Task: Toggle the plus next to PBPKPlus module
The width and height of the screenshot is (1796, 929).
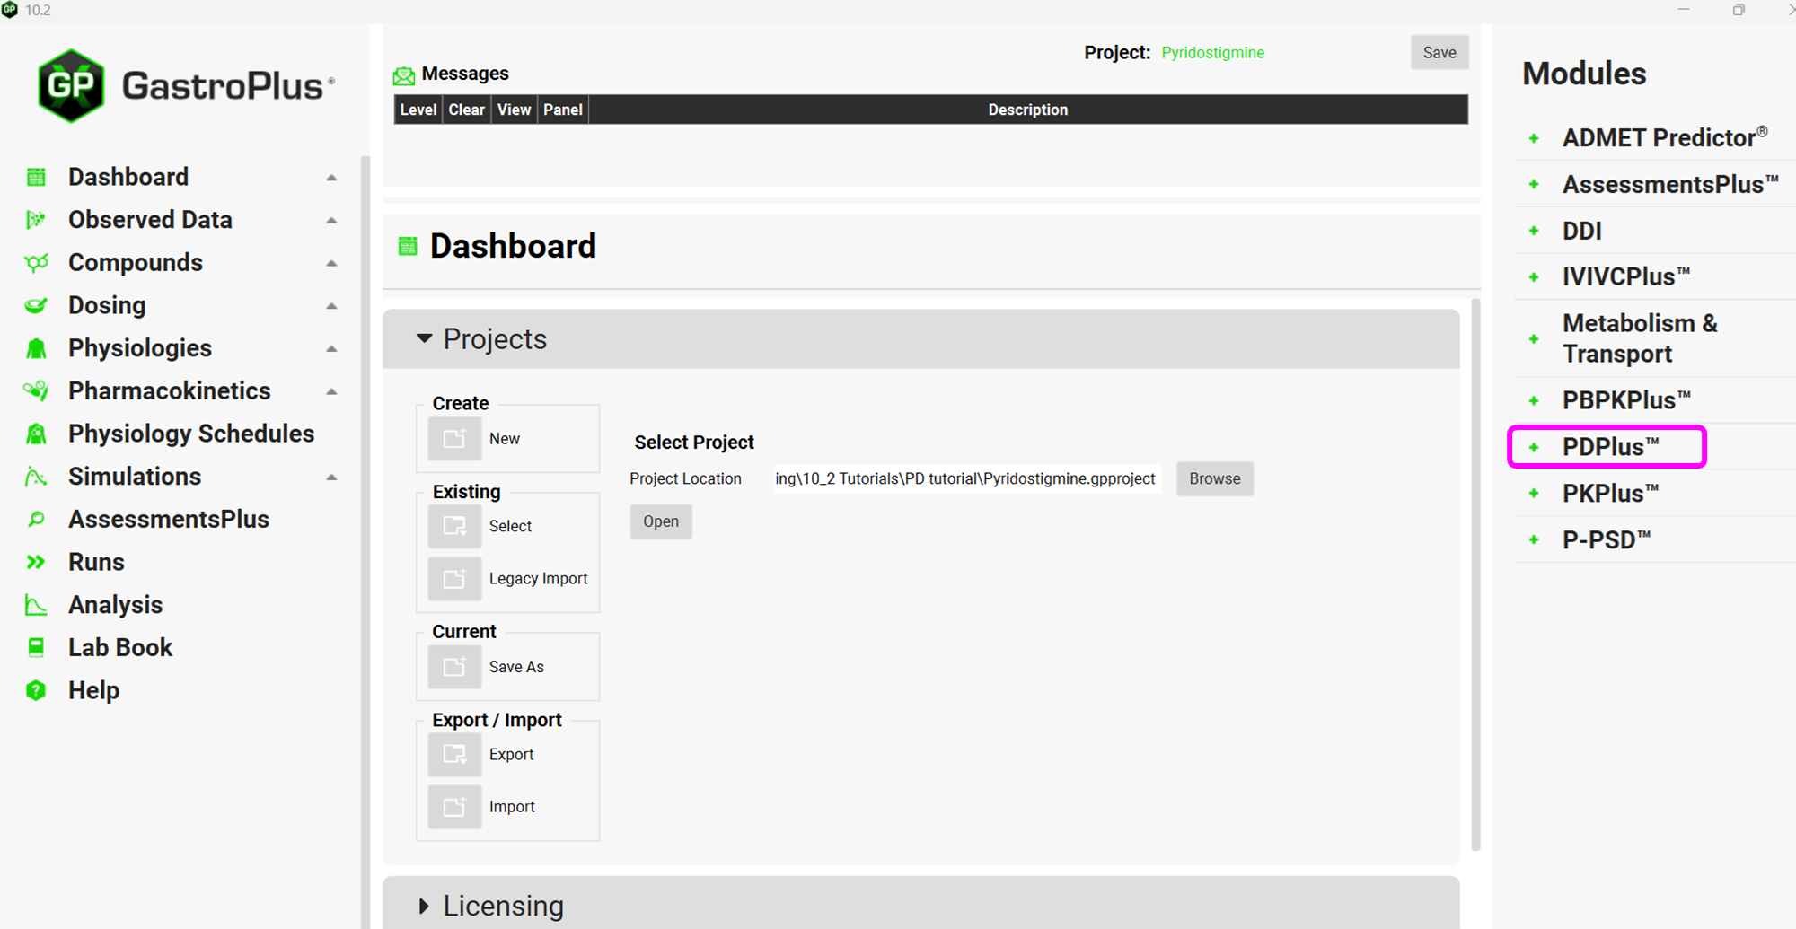Action: coord(1534,400)
